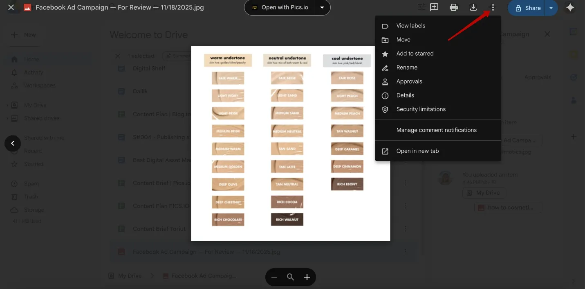585x289 pixels.
Task: Choose Open in new tab
Action: 438,151
